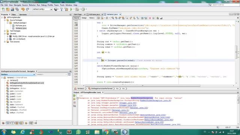Click Rerun green arrow in Output panel

tap(75, 96)
